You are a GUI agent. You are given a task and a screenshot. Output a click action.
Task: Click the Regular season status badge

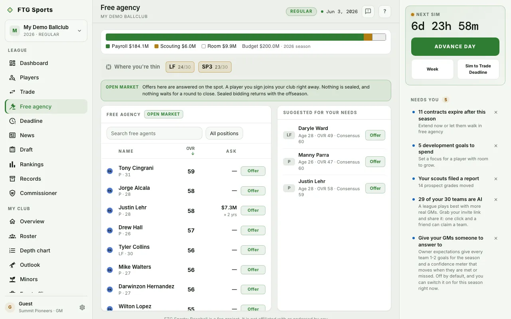pos(301,12)
